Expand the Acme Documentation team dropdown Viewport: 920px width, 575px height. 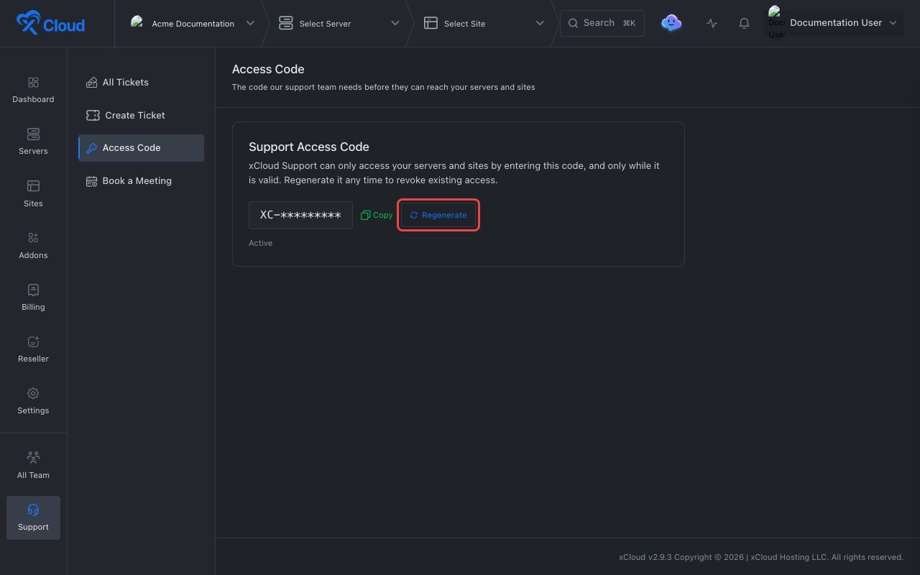(x=193, y=23)
